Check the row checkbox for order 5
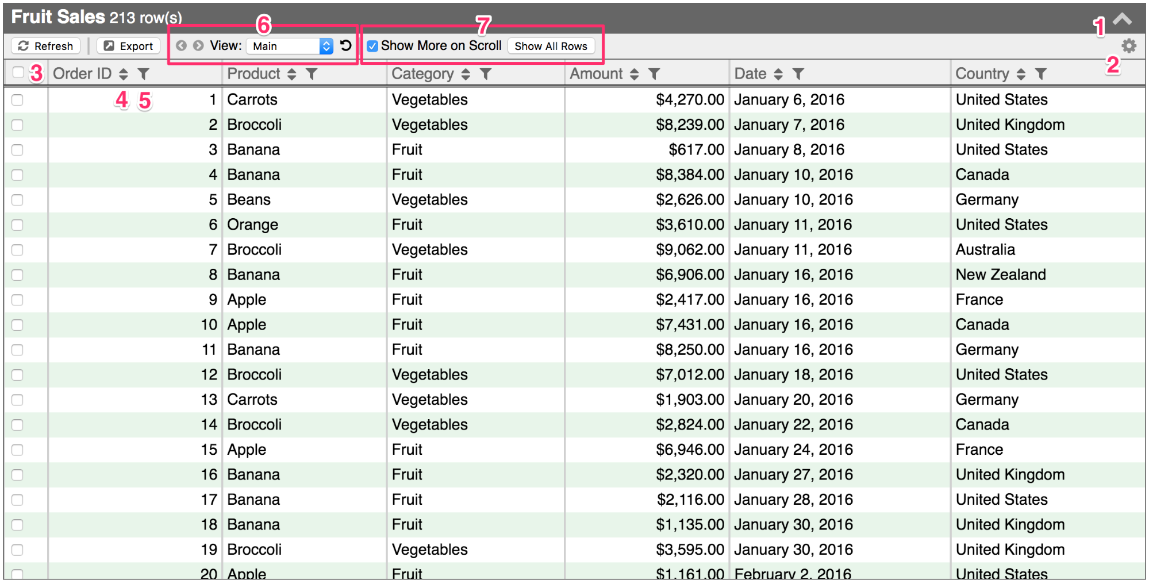This screenshot has height=584, width=1149. coord(18,200)
